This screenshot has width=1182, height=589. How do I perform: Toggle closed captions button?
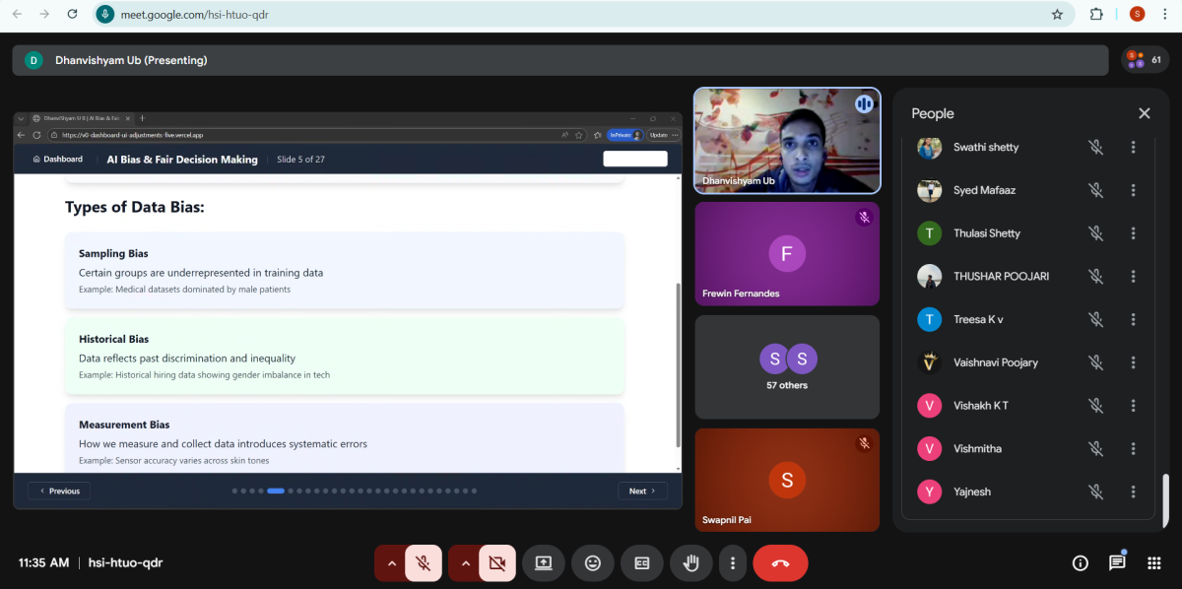pos(642,563)
